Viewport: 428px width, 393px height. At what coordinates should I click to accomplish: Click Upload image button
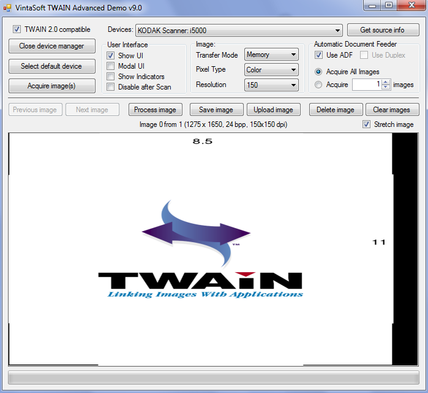[x=274, y=110]
